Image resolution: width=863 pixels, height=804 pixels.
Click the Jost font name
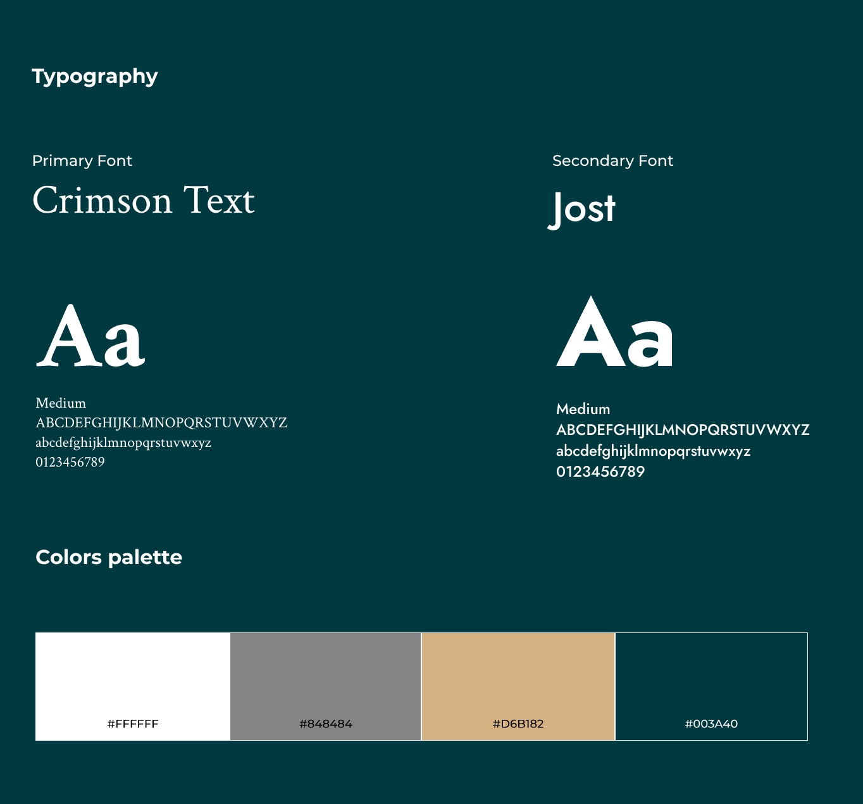tap(583, 209)
